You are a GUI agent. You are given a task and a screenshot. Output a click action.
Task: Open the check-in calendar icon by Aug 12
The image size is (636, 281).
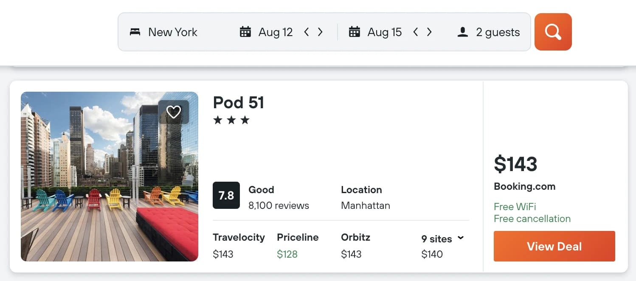click(245, 32)
